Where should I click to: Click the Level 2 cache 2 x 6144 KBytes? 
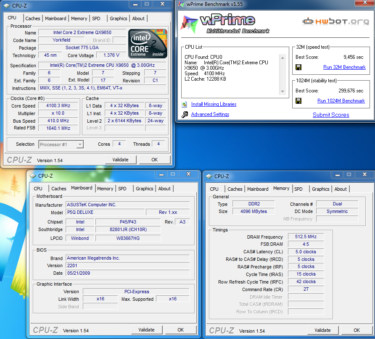click(x=124, y=121)
